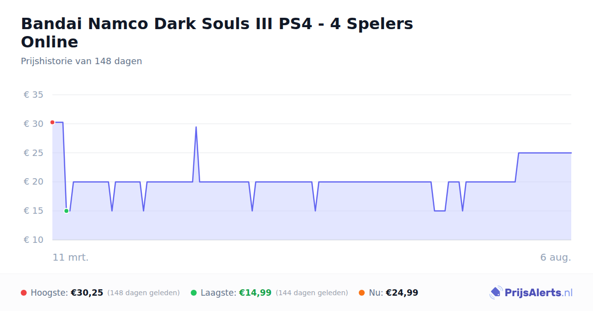Select the orange Nu legend dot
The height and width of the screenshot is (311, 593).
pyautogui.click(x=362, y=293)
